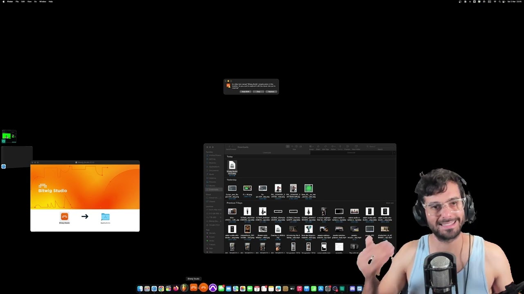Open Launchpad from the Dock
524x294 pixels.
[x=147, y=289]
